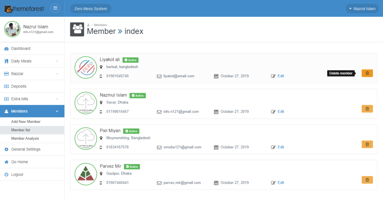Screen dimensions: 383x201
Task: Open the Deposits section
Action: click(19, 86)
